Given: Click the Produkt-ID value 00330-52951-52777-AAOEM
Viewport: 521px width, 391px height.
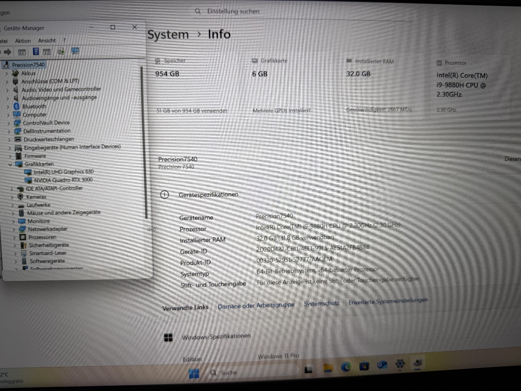Looking at the screenshot, I should click(x=294, y=260).
